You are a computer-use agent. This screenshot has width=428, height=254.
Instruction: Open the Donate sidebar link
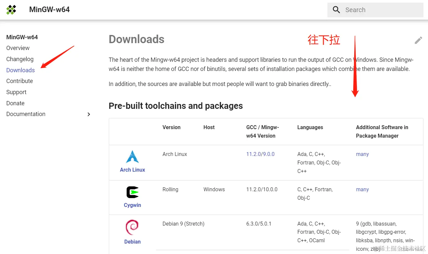(x=15, y=103)
